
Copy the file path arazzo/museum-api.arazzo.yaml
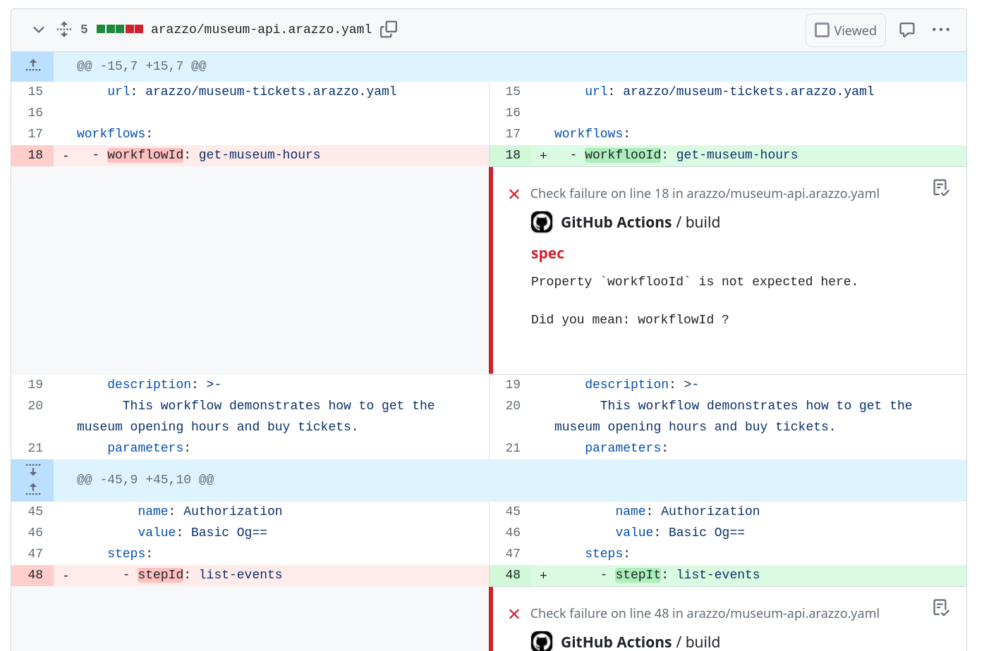point(389,30)
